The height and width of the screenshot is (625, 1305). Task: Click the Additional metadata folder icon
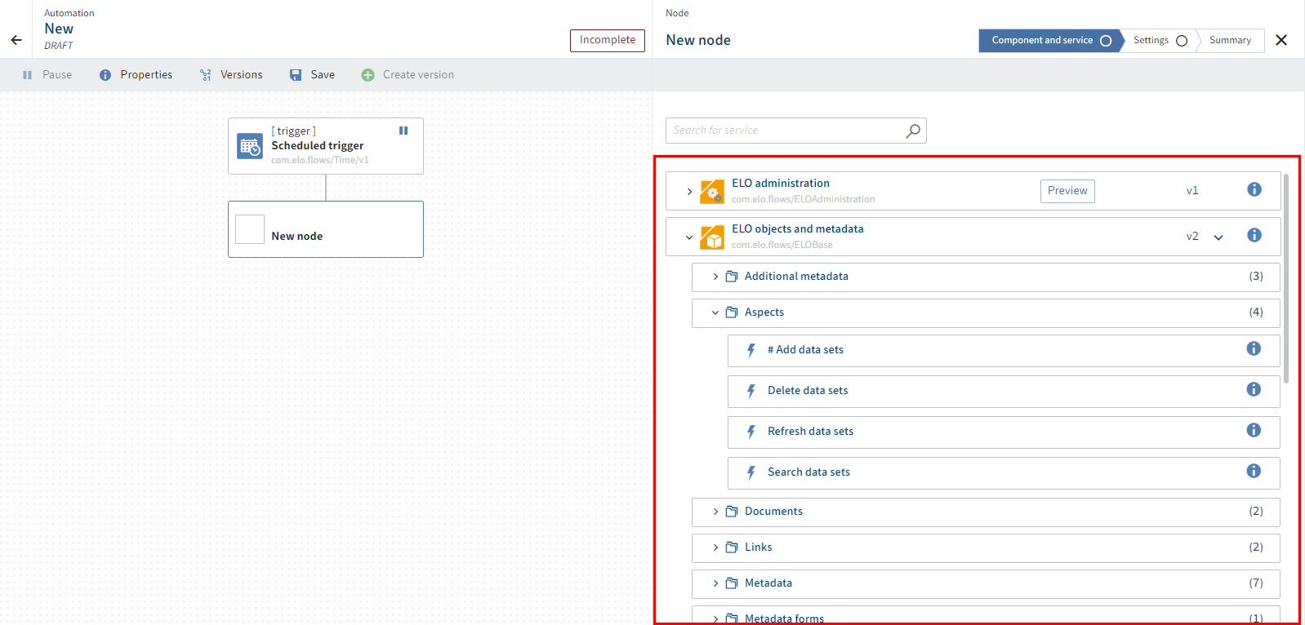[x=732, y=277]
